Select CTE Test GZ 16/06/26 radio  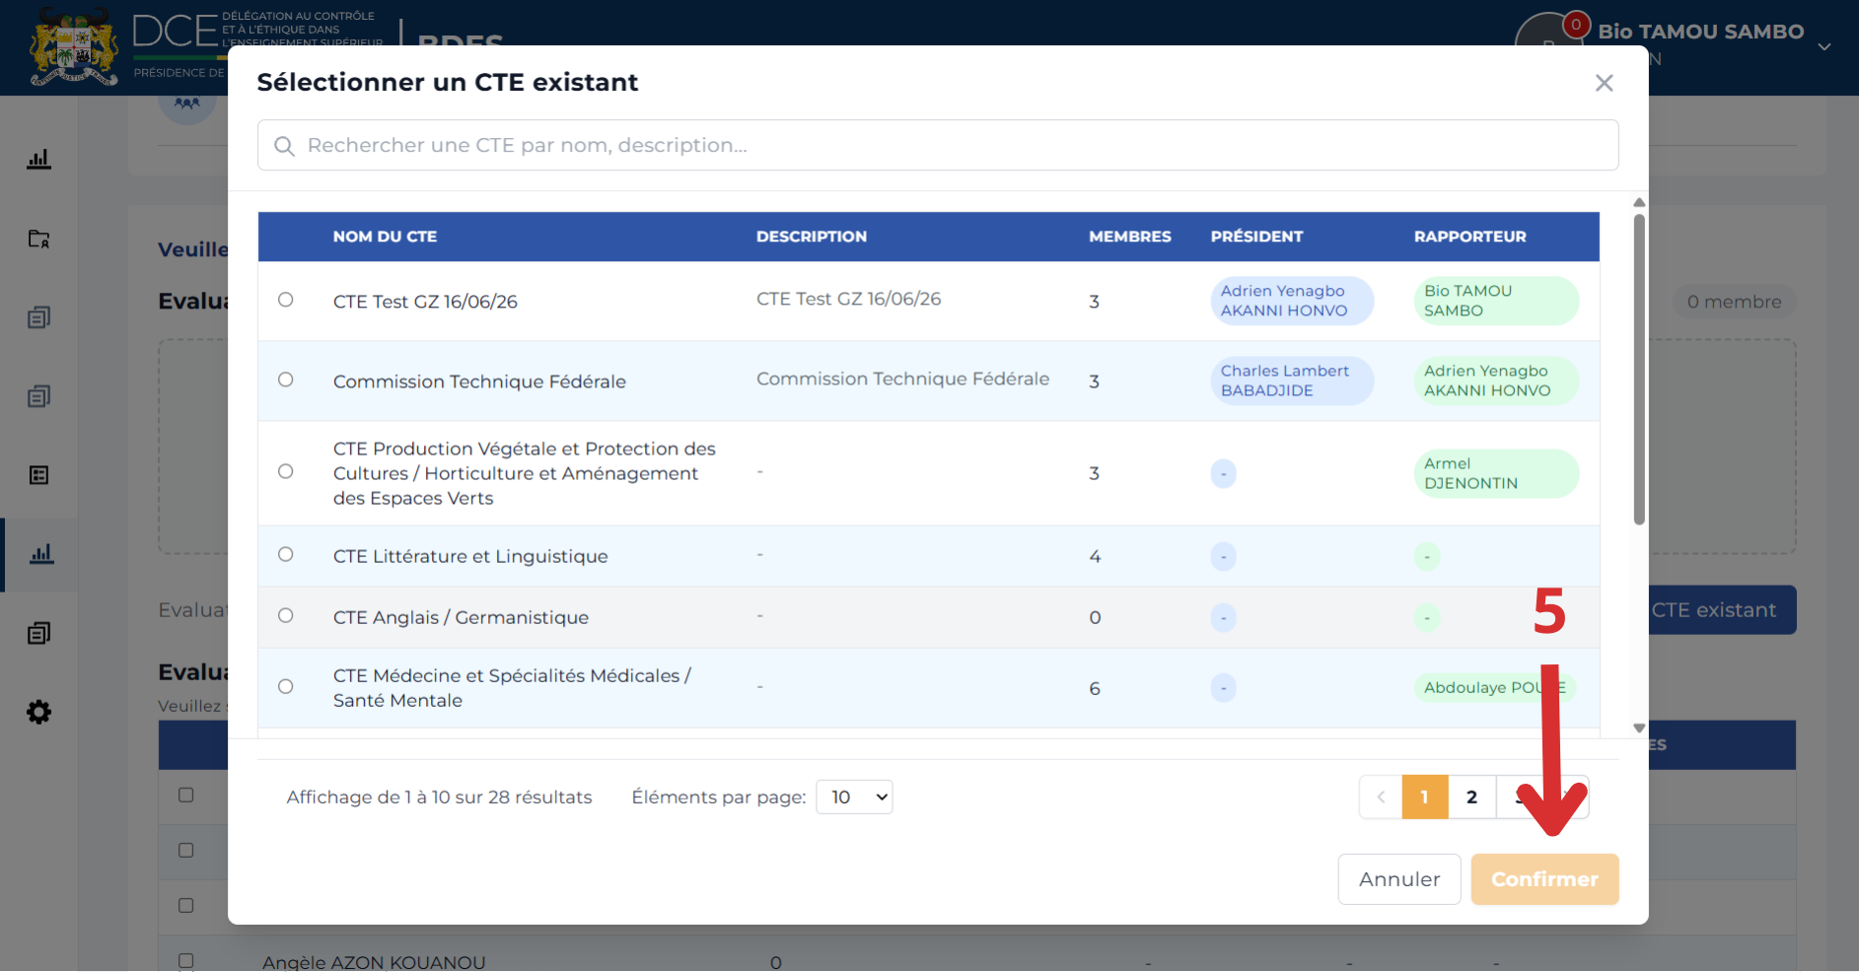point(286,300)
